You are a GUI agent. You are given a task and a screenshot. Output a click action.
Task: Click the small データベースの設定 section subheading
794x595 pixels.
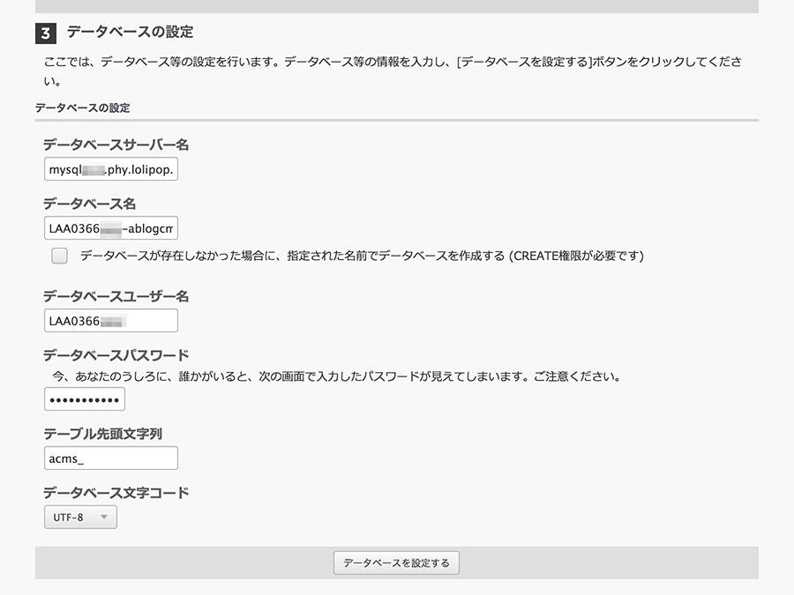pos(82,108)
